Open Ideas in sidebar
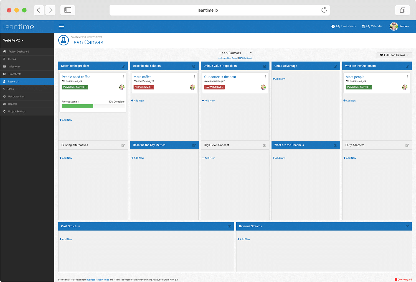Image resolution: width=416 pixels, height=282 pixels. 27,89
